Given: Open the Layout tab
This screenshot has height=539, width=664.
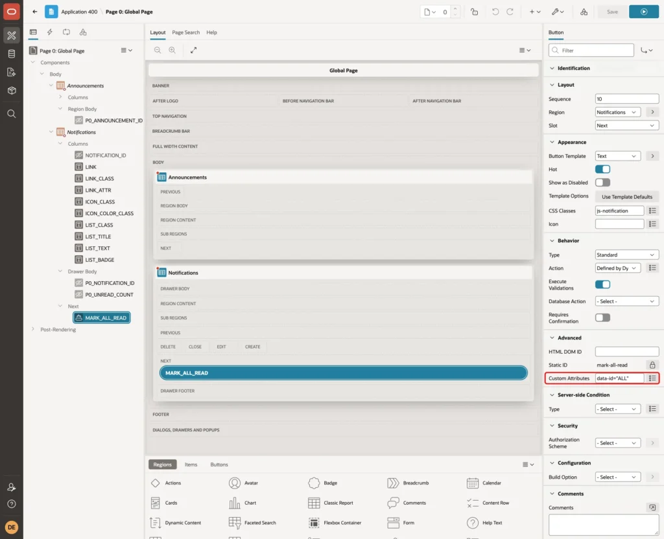Looking at the screenshot, I should click(x=158, y=32).
